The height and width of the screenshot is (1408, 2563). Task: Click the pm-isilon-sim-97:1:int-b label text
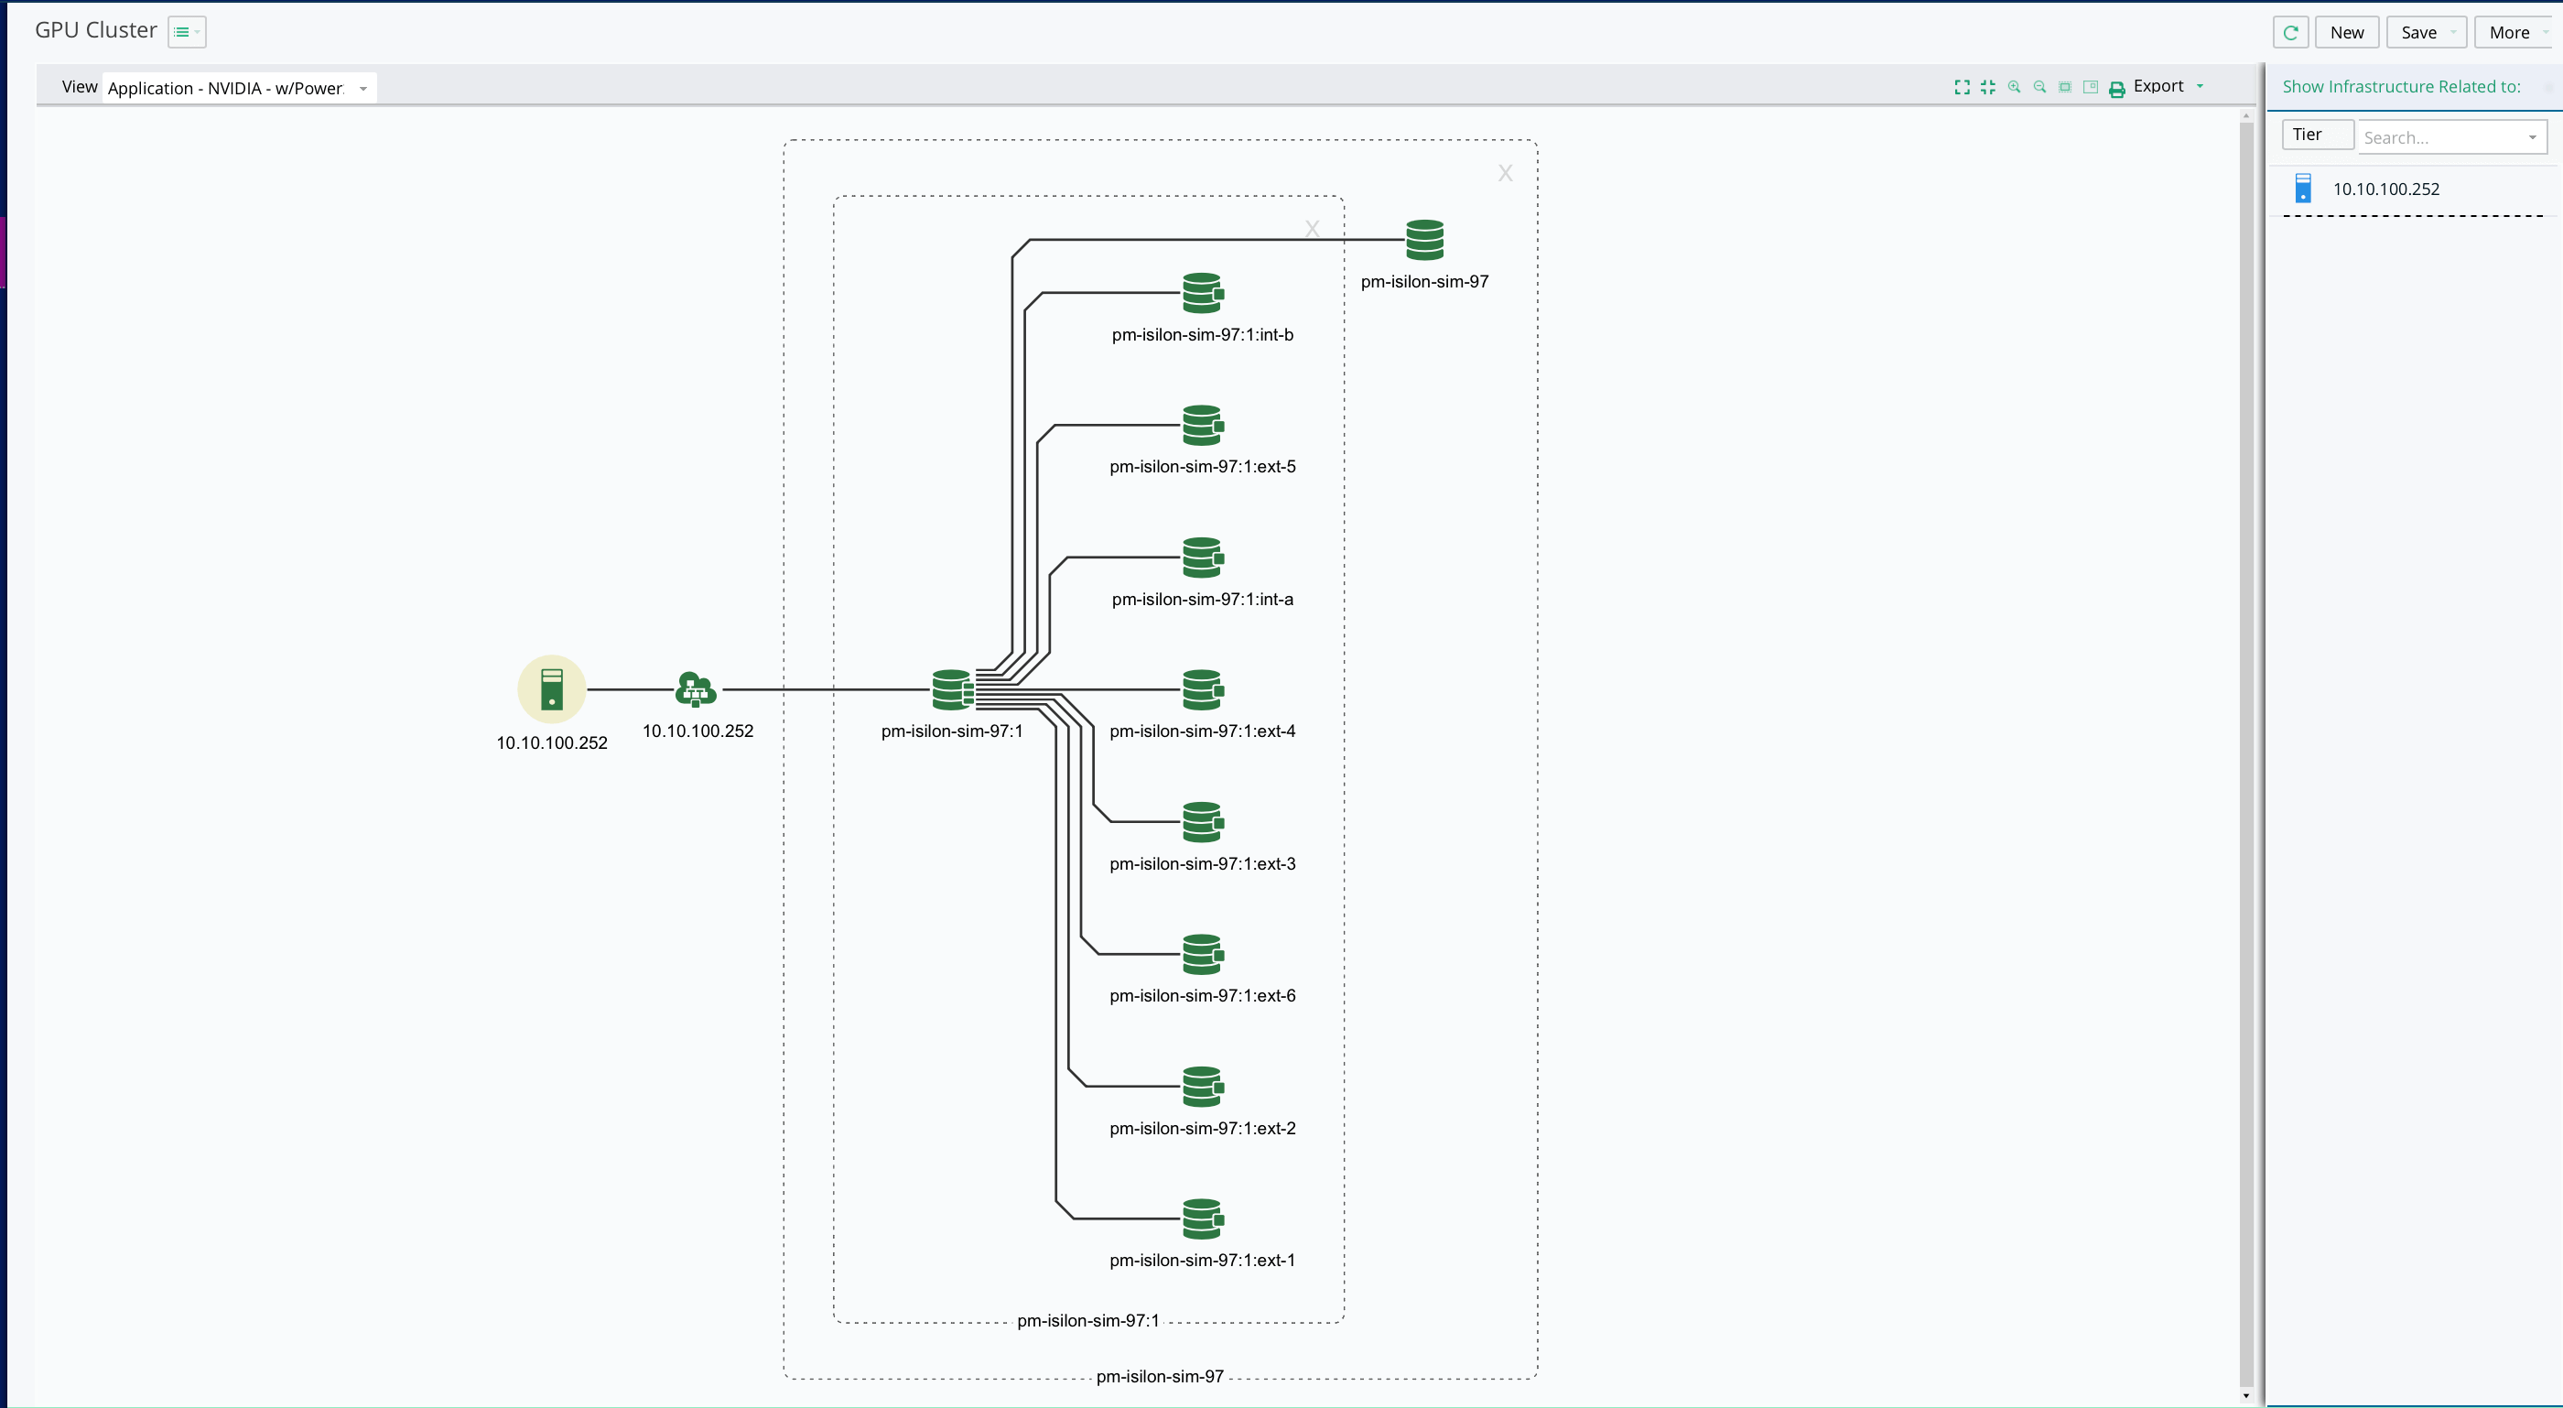click(x=1202, y=335)
